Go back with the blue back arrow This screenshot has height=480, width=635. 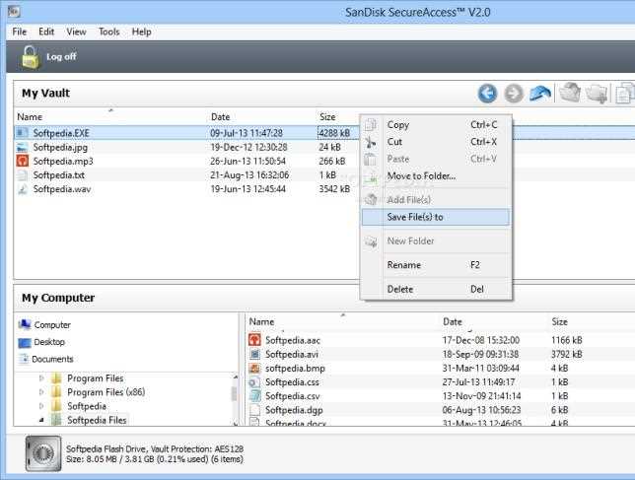(487, 94)
